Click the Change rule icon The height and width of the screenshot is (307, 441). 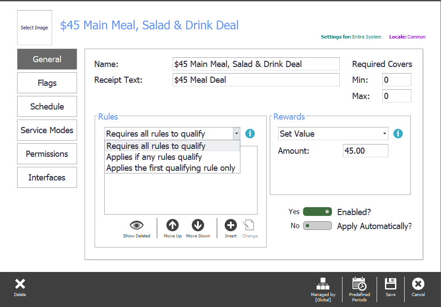[x=249, y=225]
